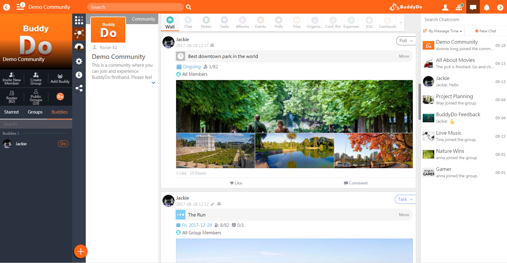Screen dimensions: 507x263
Task: Open the Cashbook tool
Action: [387, 23]
